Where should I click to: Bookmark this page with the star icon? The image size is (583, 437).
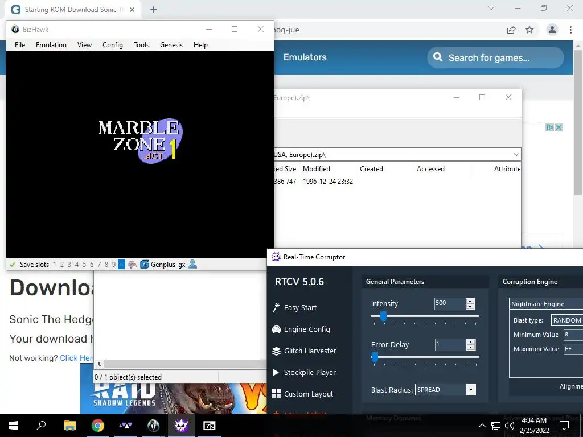[529, 30]
